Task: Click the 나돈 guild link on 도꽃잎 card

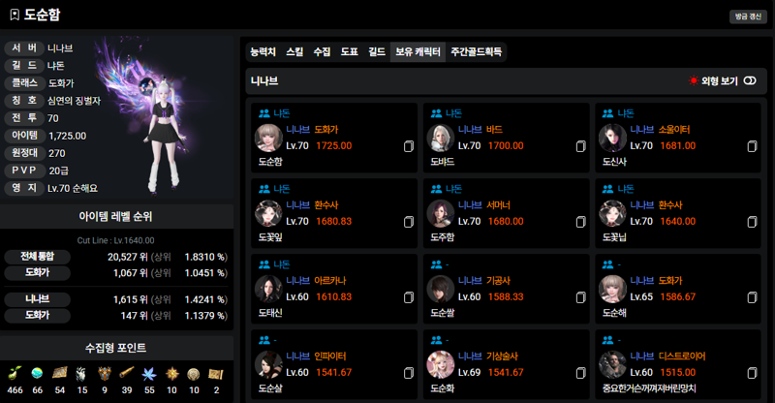Action: coord(282,189)
